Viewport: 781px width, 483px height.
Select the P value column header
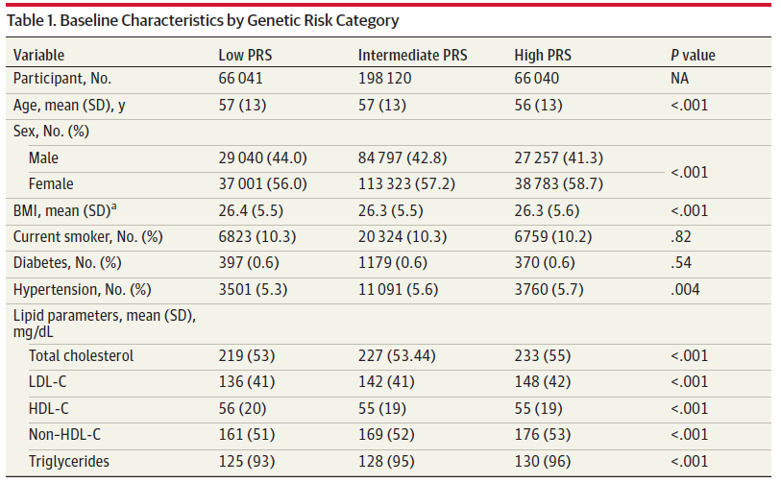click(693, 55)
